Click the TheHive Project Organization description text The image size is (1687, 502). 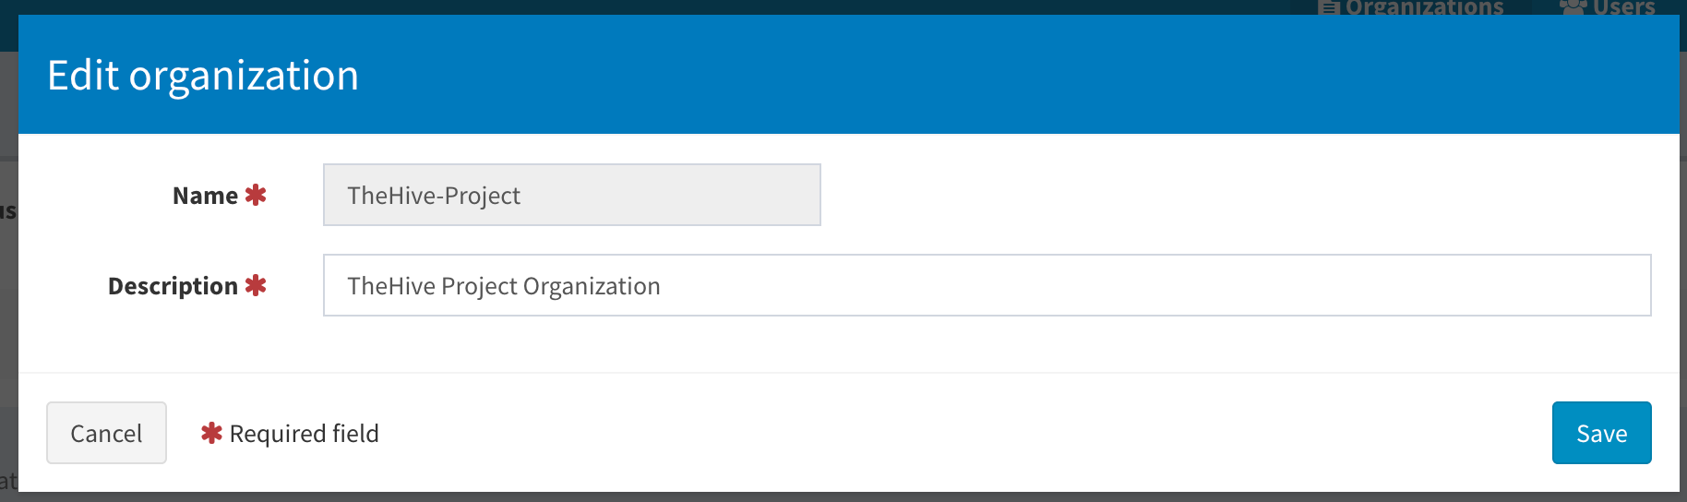coord(504,286)
